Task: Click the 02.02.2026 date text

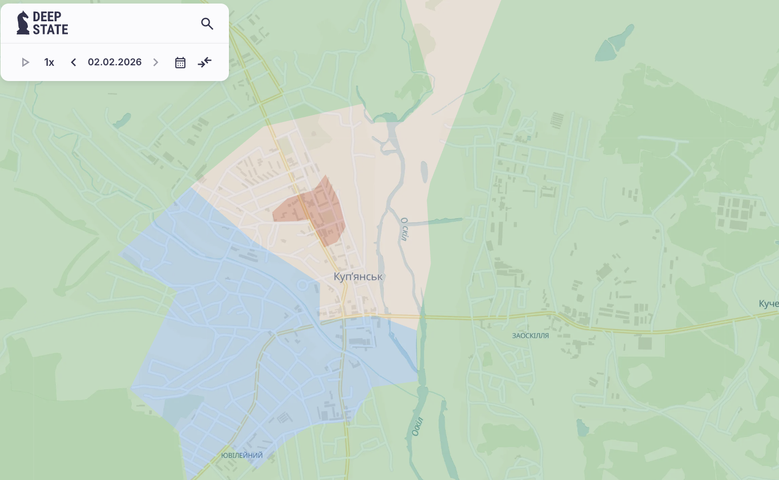Action: [114, 62]
